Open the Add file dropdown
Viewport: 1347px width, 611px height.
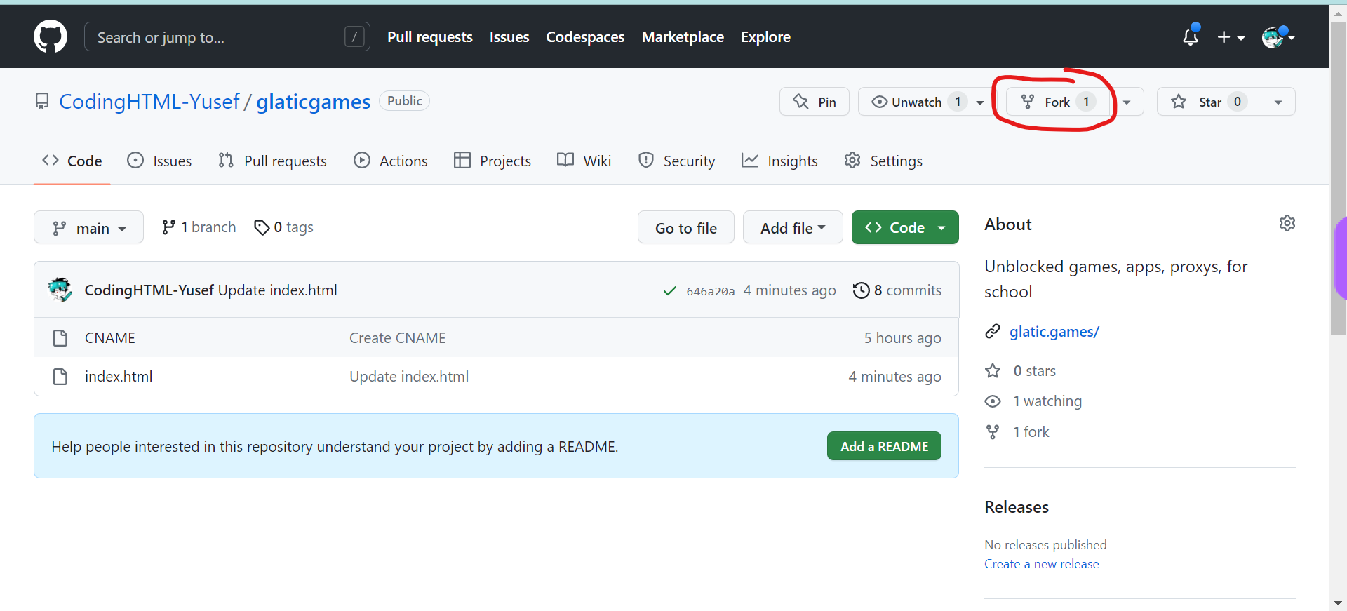pos(792,228)
